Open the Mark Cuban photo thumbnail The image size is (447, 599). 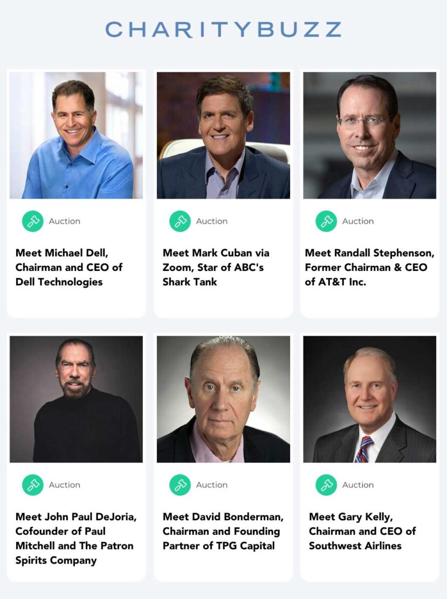pyautogui.click(x=223, y=135)
